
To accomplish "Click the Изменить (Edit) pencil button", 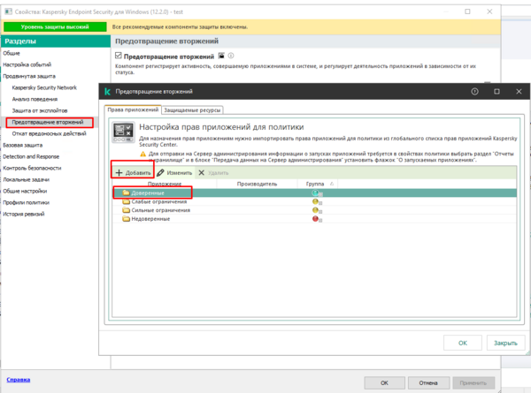I will (x=174, y=173).
